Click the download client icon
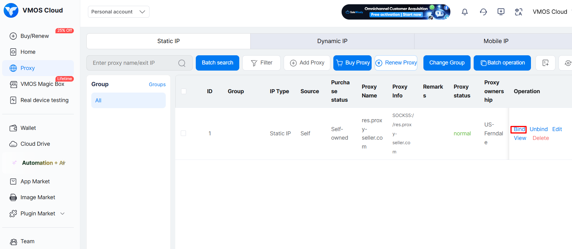Image resolution: width=572 pixels, height=249 pixels. (501, 12)
